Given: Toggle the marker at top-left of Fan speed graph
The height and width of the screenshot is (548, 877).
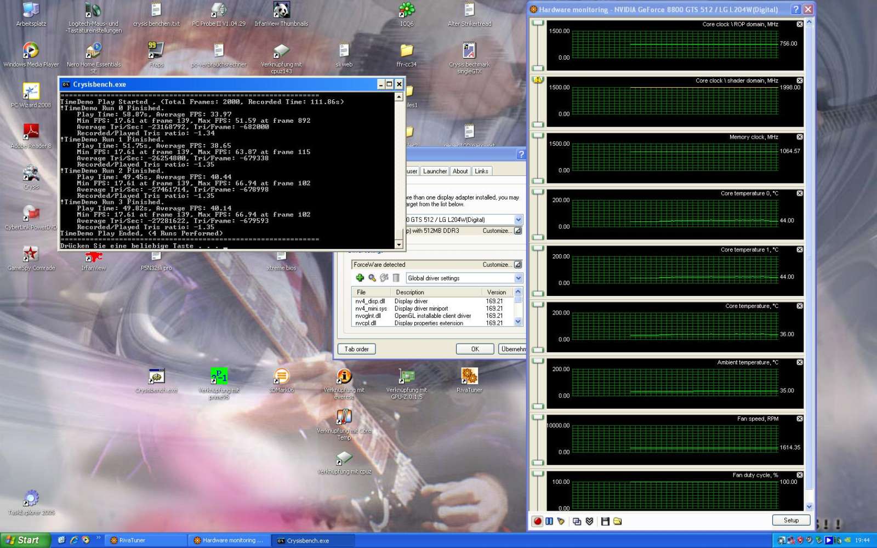Looking at the screenshot, I should pos(538,418).
